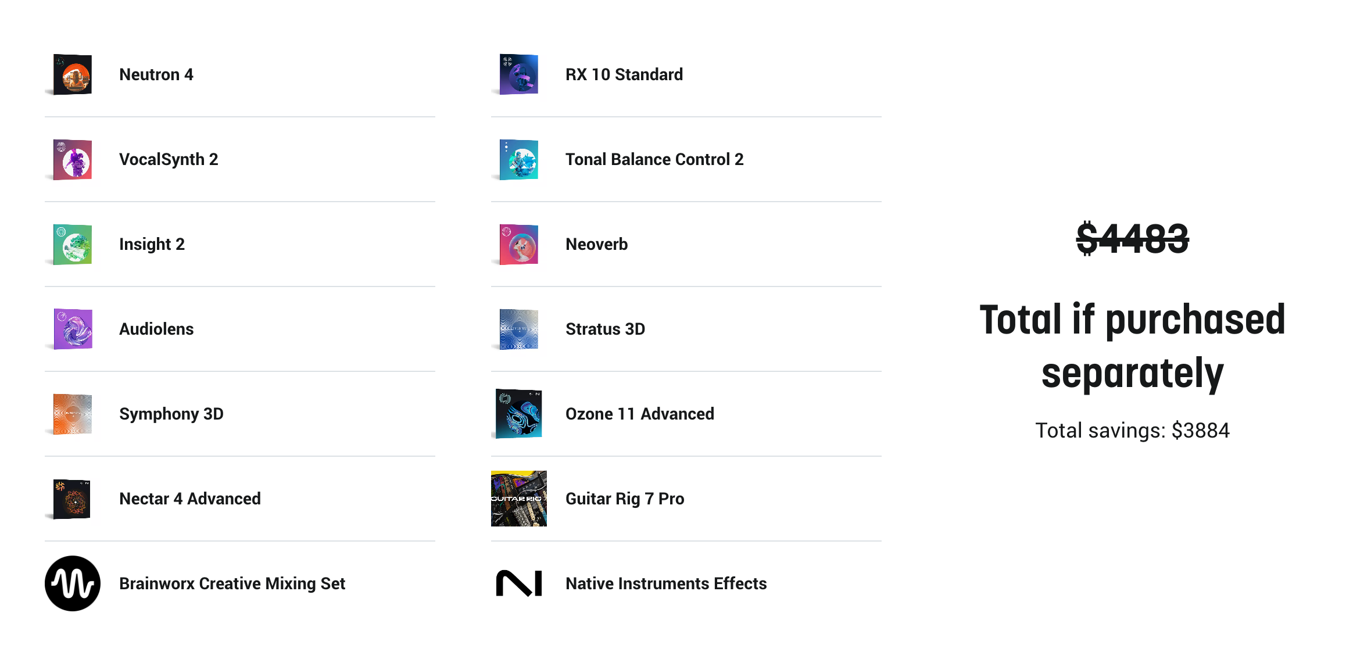Viewport: 1346px width, 652px height.
Task: Click the Guitar Rig 7 Pro thumbnail
Action: [518, 499]
